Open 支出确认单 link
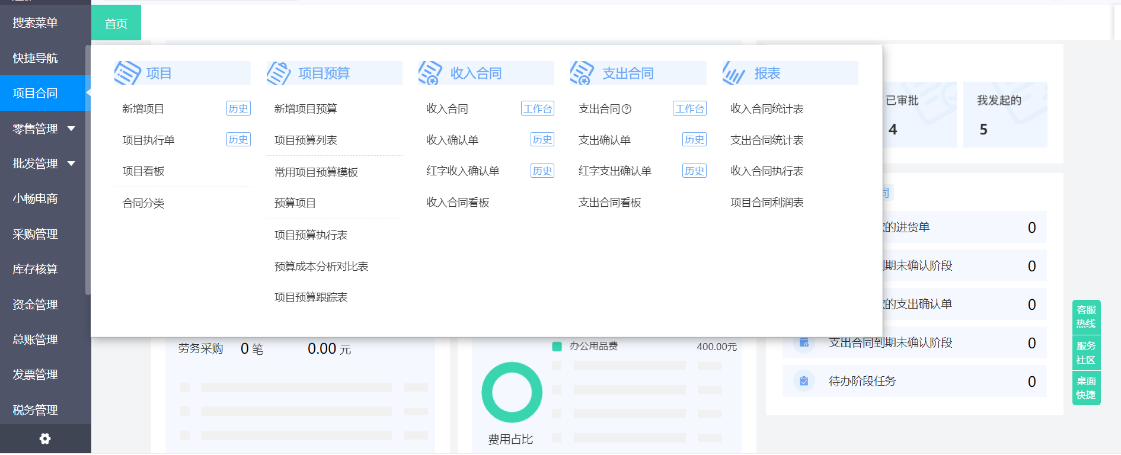Screen dimensions: 1121x455 pos(604,140)
